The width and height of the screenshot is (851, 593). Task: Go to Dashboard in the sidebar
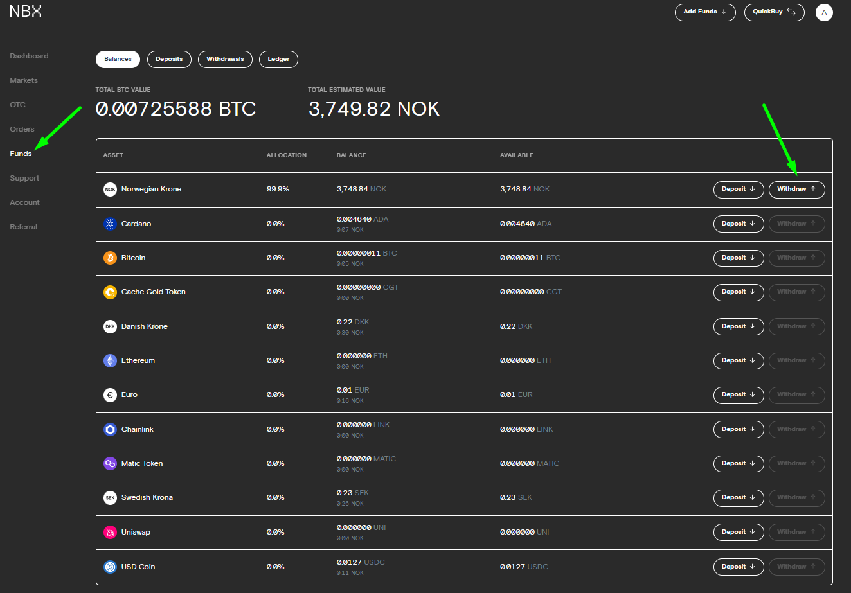pos(29,56)
